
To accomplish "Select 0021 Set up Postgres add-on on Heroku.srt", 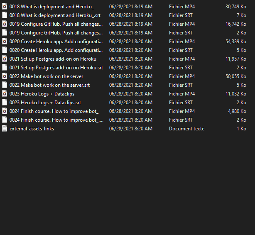I will pyautogui.click(x=56, y=68).
